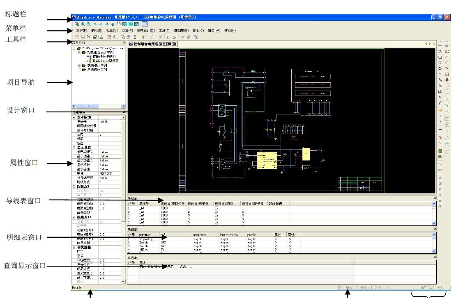Click the zoom out magnifier icon
This screenshot has height=298, width=456.
tap(88, 25)
